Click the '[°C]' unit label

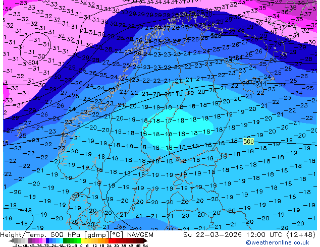point(117,235)
